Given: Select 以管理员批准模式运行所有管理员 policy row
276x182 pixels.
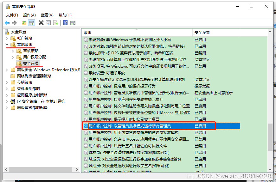Looking at the screenshot, I should [x=161, y=126].
